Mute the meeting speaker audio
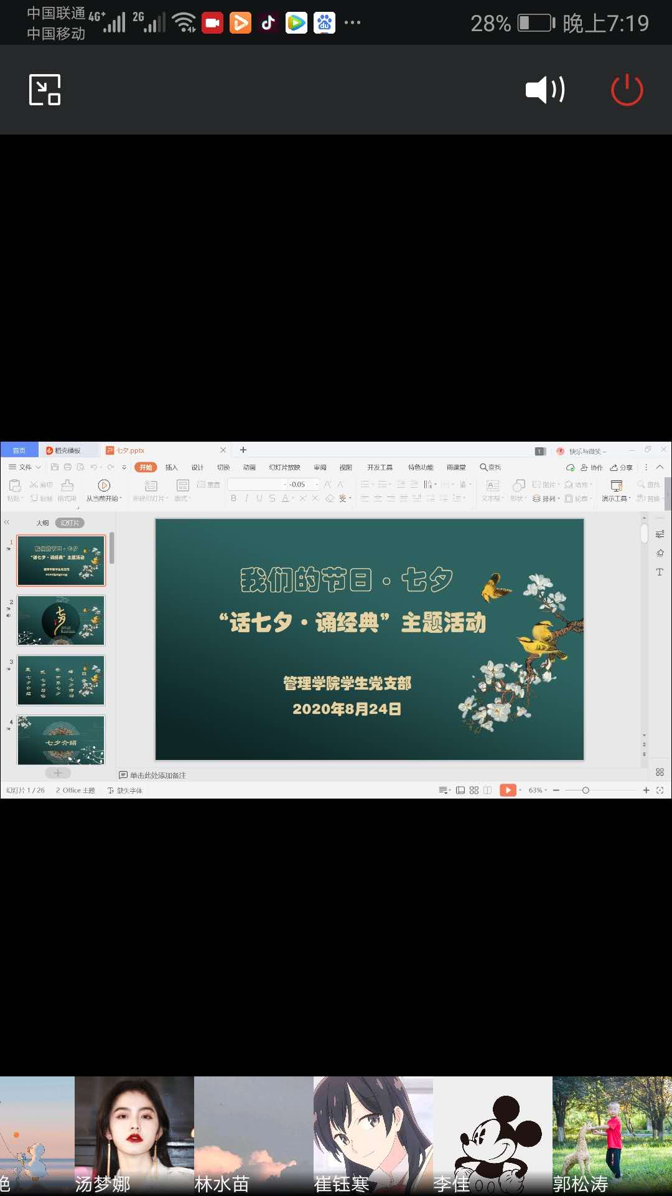The height and width of the screenshot is (1196, 672). pyautogui.click(x=545, y=90)
